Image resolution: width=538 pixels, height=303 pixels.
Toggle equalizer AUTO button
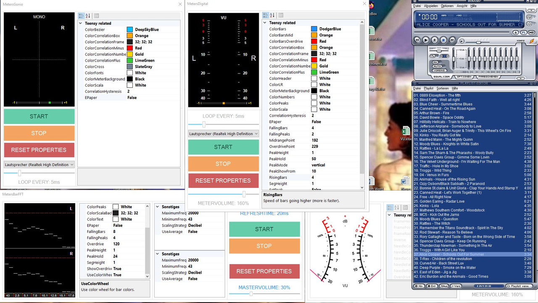click(x=437, y=66)
